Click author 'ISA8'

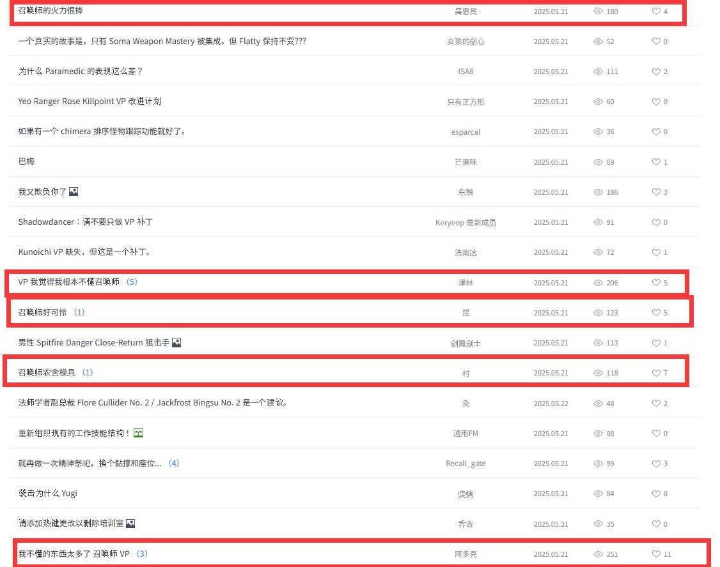pos(466,72)
